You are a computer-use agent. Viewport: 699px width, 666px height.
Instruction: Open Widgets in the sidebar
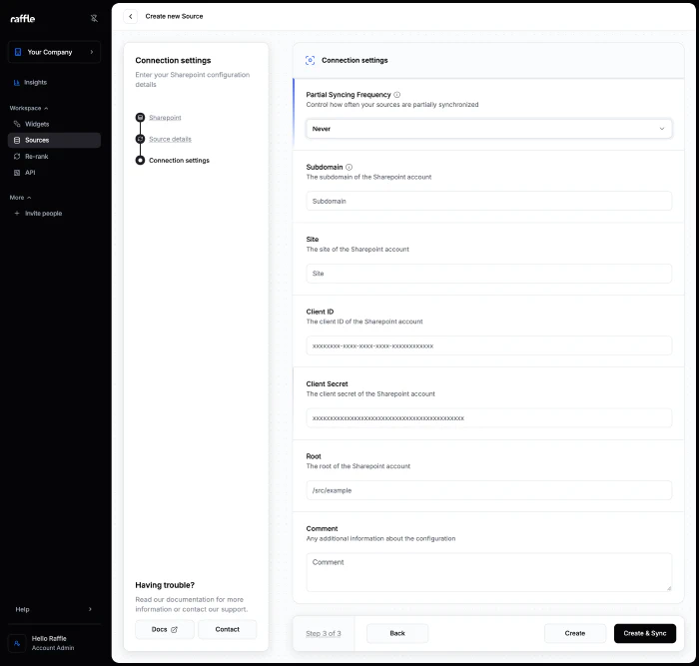point(37,125)
